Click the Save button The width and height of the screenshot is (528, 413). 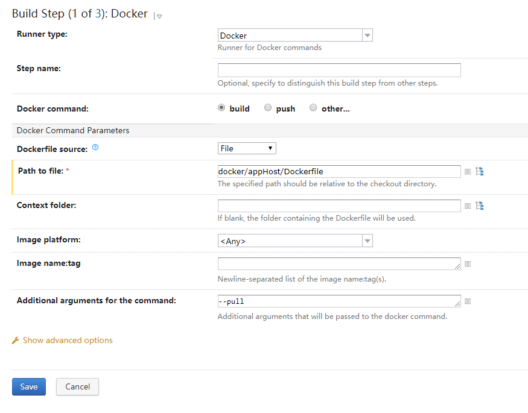29,387
